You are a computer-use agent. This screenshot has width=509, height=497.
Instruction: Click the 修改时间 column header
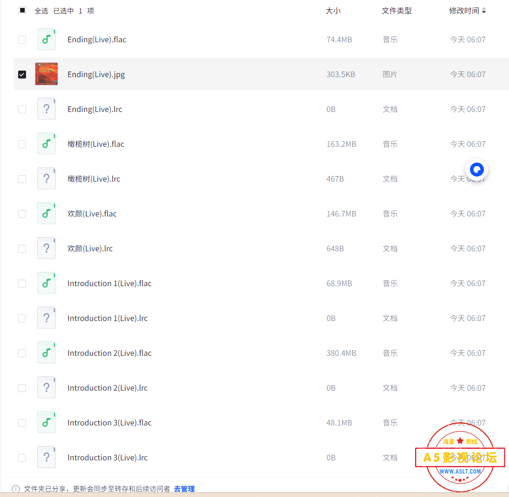(464, 11)
